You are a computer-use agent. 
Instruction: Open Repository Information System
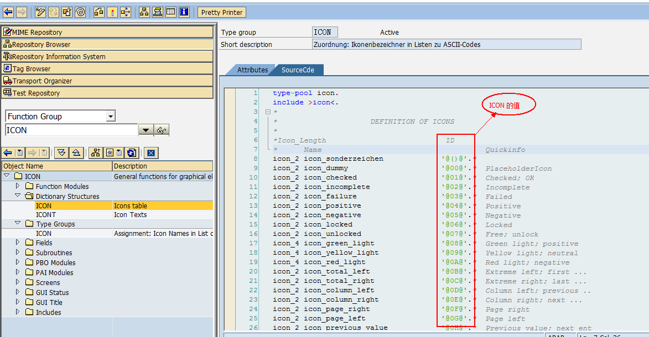[x=107, y=56]
